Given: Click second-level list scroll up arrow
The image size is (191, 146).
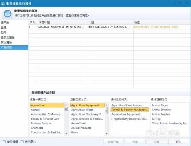Looking at the screenshot, I should click(x=107, y=105).
